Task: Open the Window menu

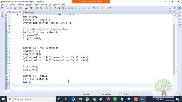Action: 57,5
